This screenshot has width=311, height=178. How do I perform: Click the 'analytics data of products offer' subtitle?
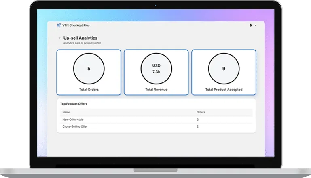click(82, 43)
